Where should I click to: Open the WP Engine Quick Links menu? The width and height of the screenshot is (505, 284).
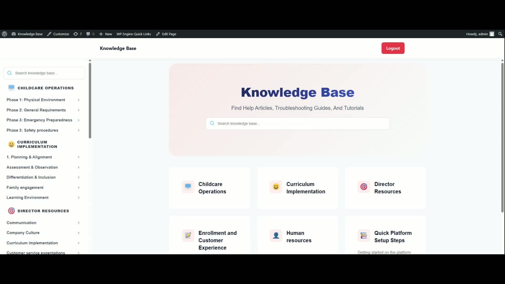click(x=134, y=34)
